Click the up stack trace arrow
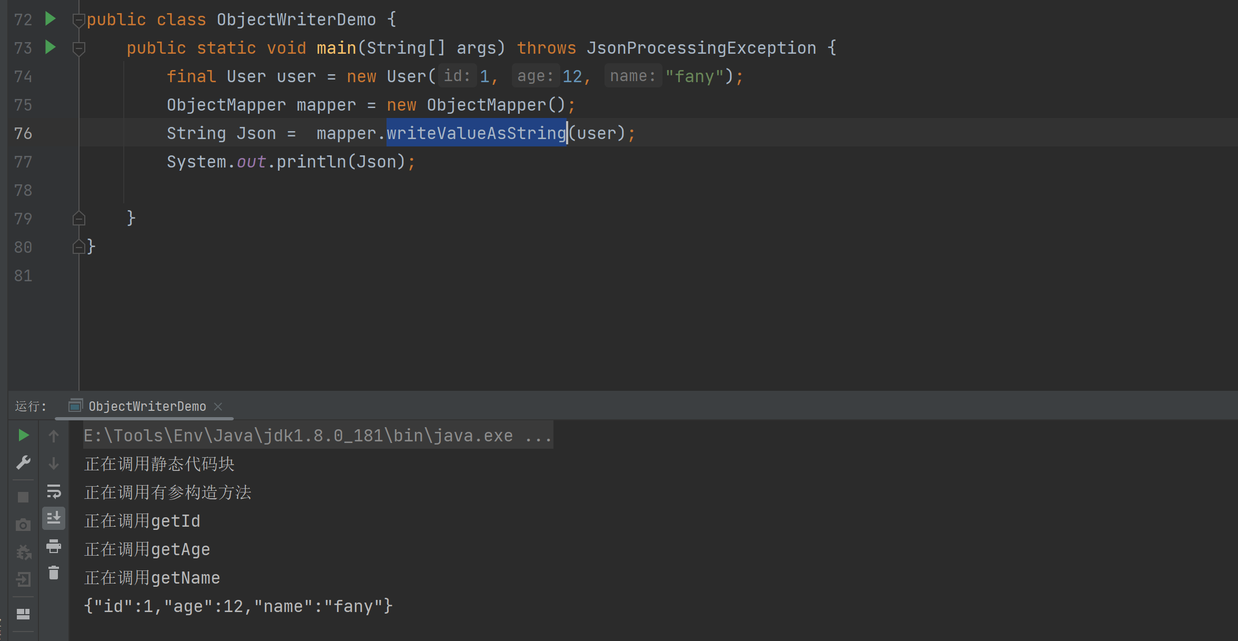 pos(54,436)
